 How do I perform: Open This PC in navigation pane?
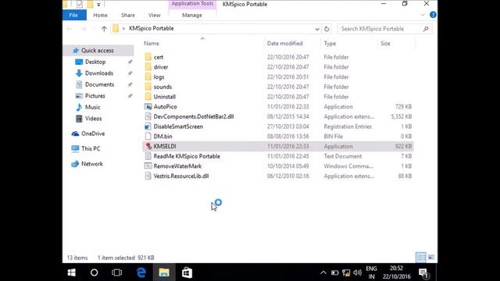tap(91, 148)
